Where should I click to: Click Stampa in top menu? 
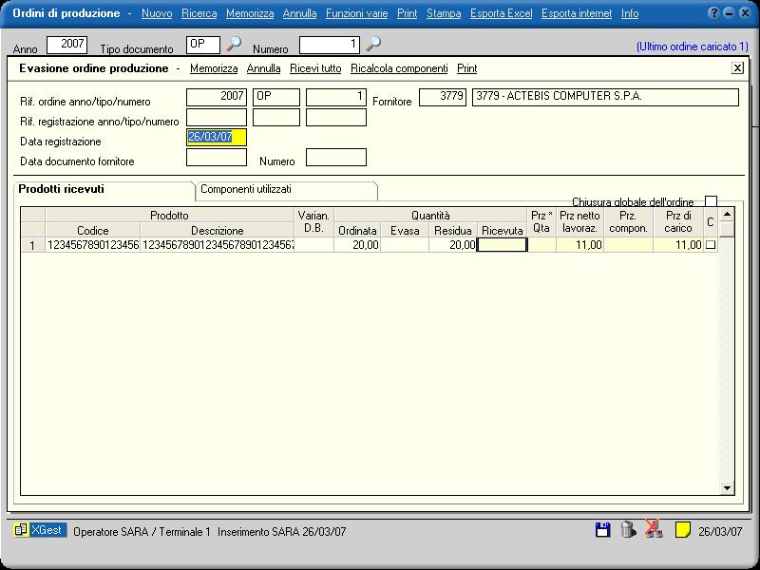444,13
